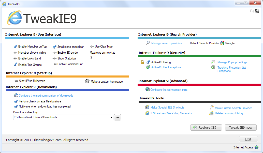Open Configure the connection limits link

169,90
